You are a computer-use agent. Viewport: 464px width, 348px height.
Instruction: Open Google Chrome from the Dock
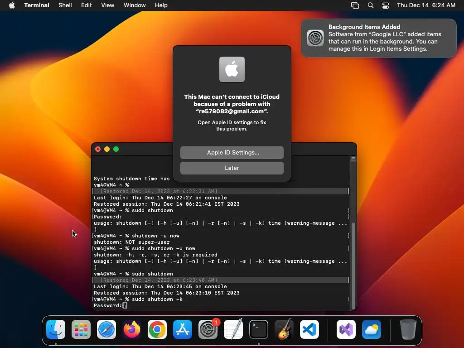click(157, 329)
